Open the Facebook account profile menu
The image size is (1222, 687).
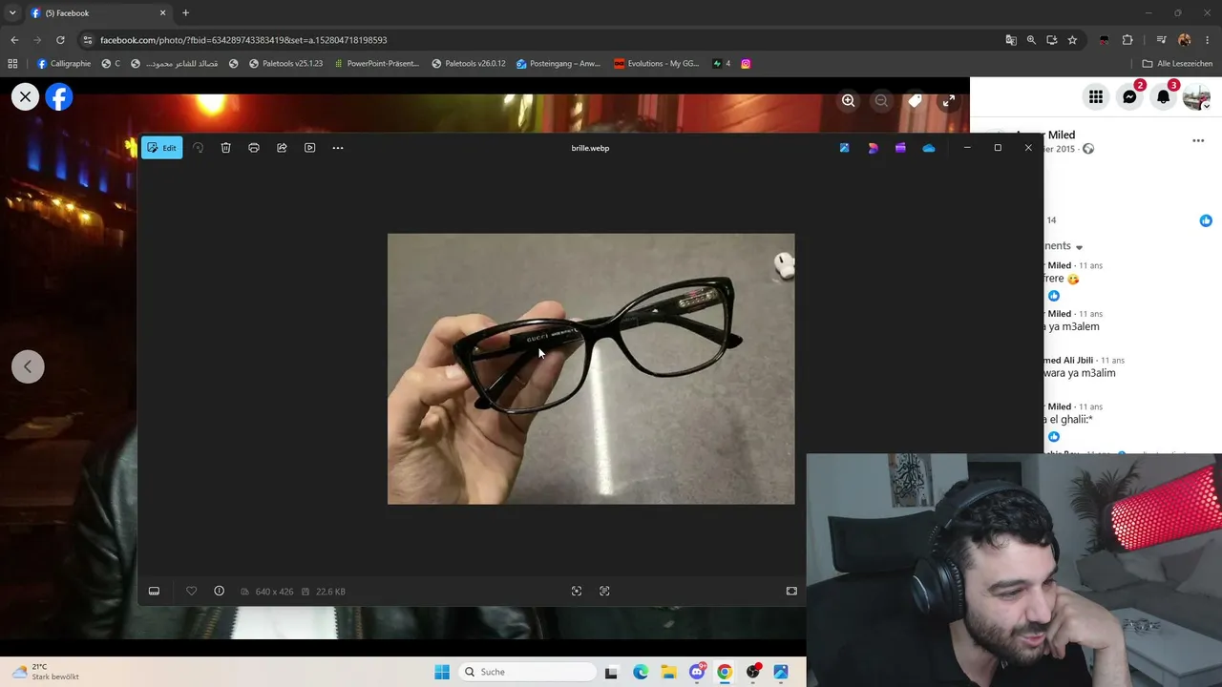click(1197, 96)
